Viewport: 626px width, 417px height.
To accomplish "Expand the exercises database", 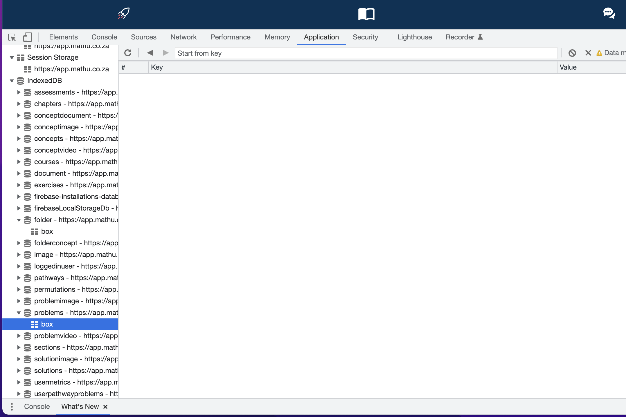I will tap(19, 185).
